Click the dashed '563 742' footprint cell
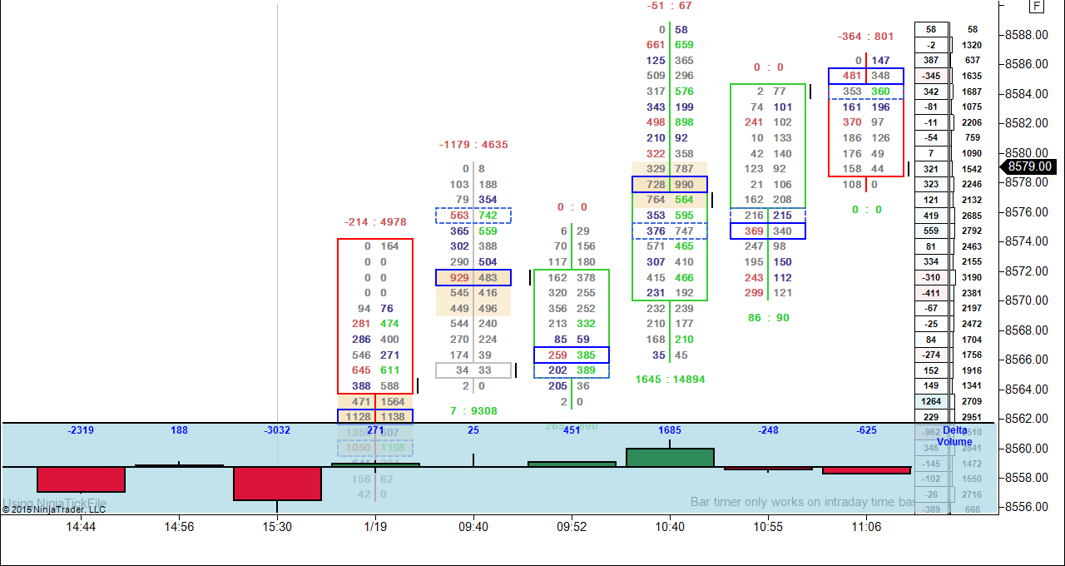Screen dimensions: 1065x566 point(473,216)
